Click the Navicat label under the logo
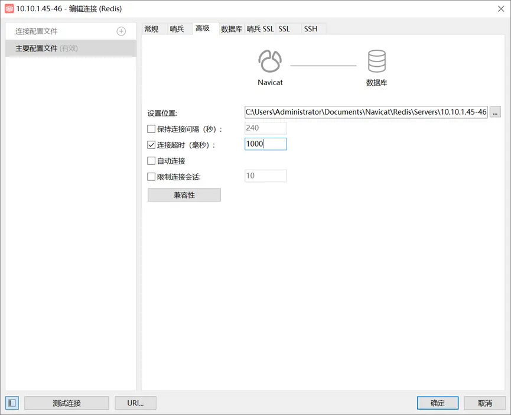The height and width of the screenshot is (415, 511). (270, 83)
